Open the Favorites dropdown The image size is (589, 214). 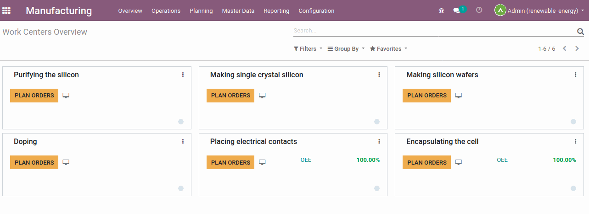point(388,49)
